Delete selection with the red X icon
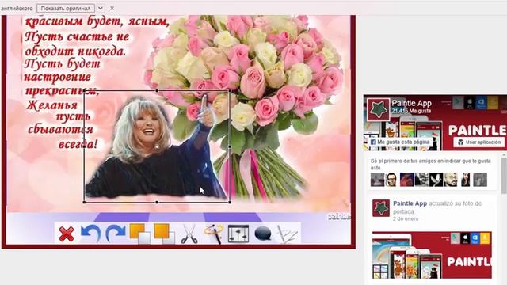Screen dimensions: 507x285 coord(67,234)
